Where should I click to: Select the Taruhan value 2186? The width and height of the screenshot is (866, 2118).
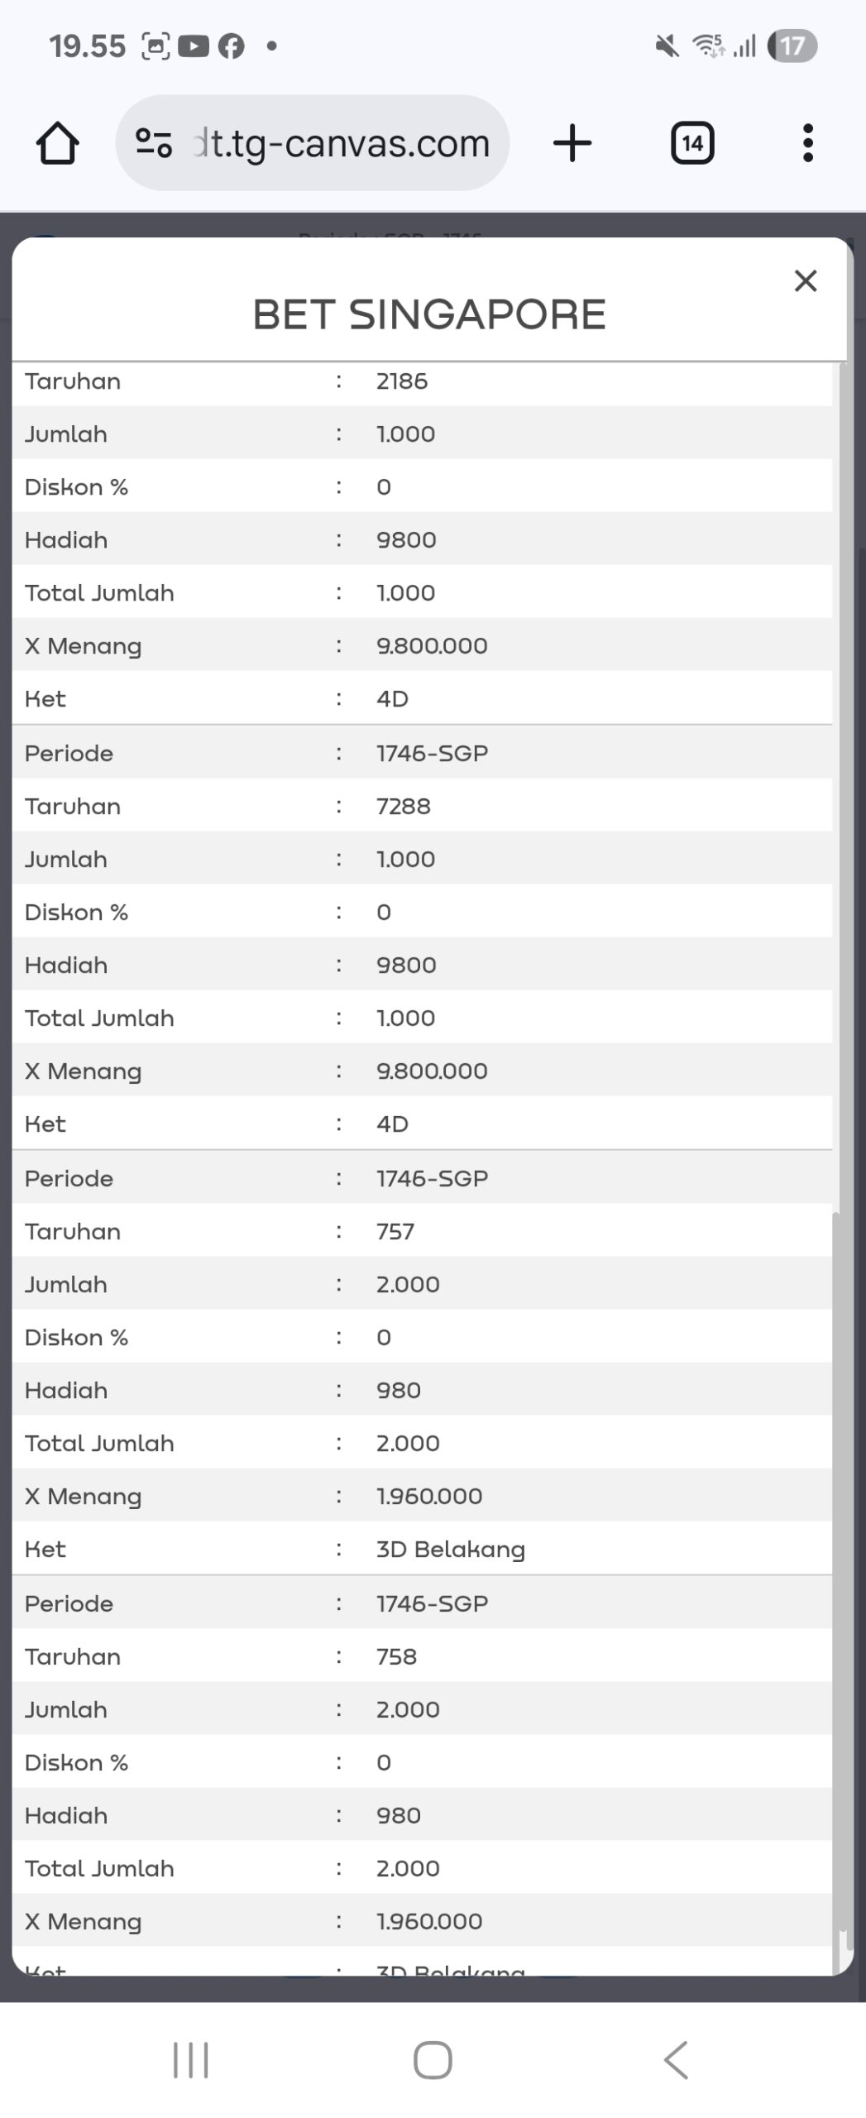(x=402, y=381)
